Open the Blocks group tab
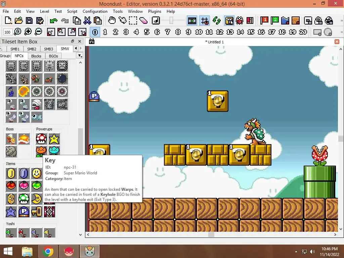Image resolution: width=344 pixels, height=258 pixels. pos(36,56)
